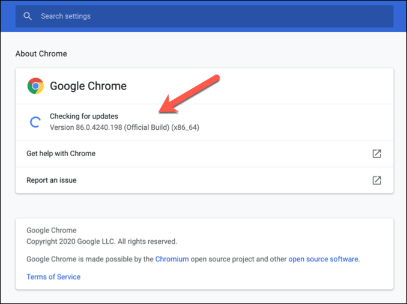The height and width of the screenshot is (304, 407).
Task: Click the About Chrome heading
Action: tap(41, 54)
